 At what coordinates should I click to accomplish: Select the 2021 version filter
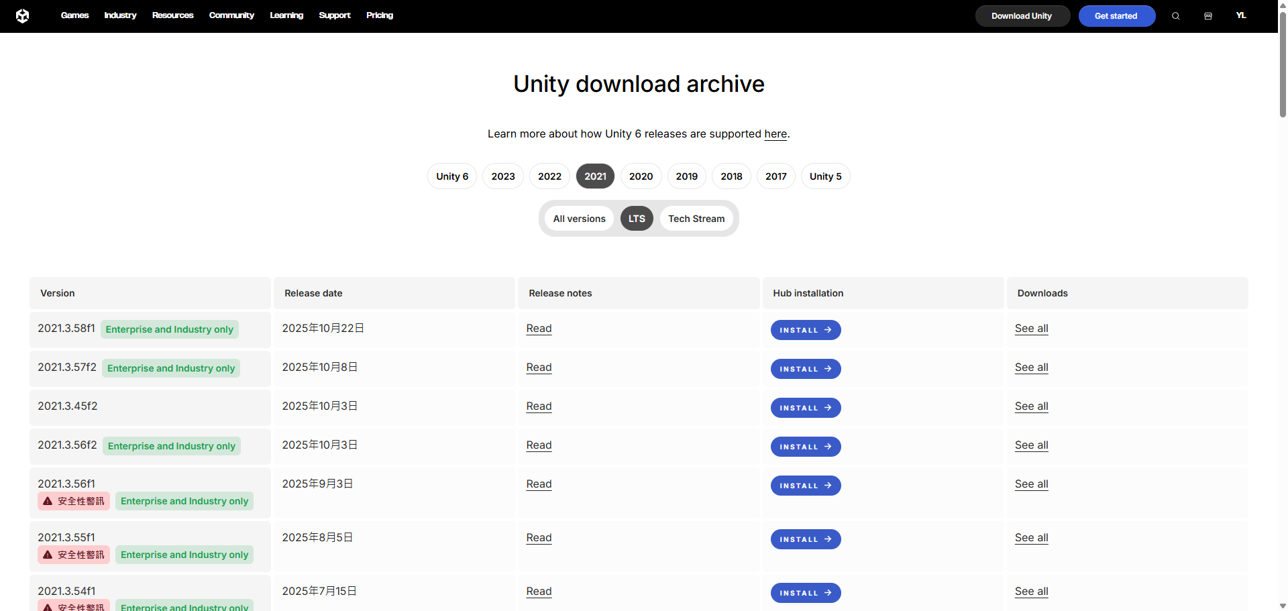point(595,176)
